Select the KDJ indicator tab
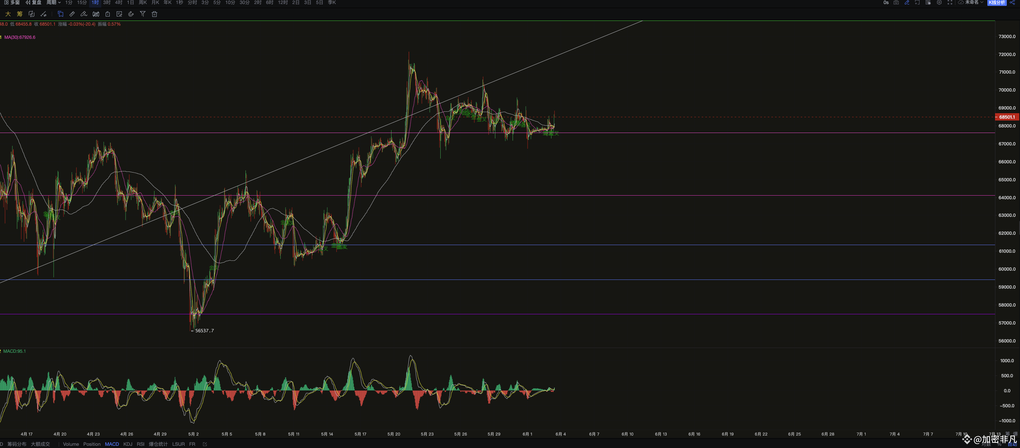Image resolution: width=1020 pixels, height=448 pixels. [128, 444]
